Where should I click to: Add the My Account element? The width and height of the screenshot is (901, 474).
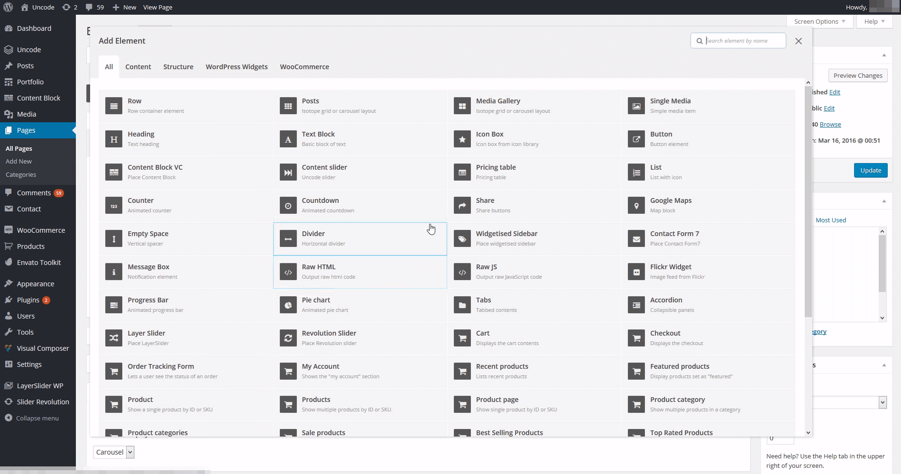360,372
